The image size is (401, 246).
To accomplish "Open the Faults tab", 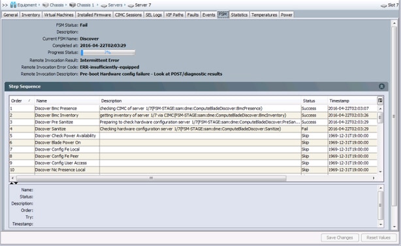I will pyautogui.click(x=193, y=15).
